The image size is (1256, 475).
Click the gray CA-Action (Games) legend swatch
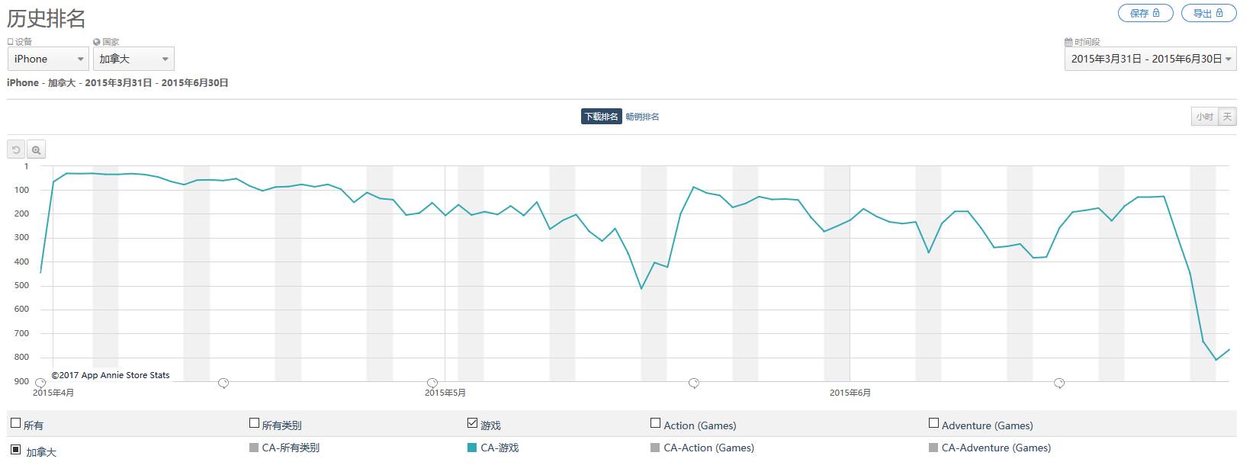[x=655, y=448]
